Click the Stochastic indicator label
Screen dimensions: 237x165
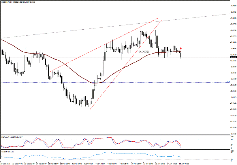(x=12, y=136)
